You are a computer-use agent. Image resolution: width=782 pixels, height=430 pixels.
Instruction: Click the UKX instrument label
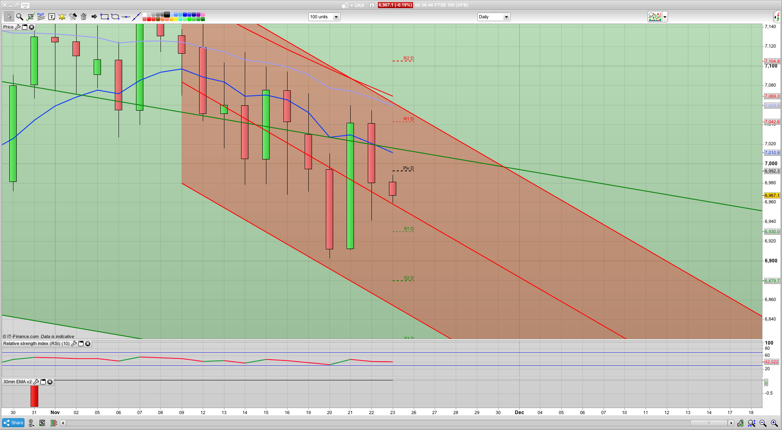[x=359, y=5]
